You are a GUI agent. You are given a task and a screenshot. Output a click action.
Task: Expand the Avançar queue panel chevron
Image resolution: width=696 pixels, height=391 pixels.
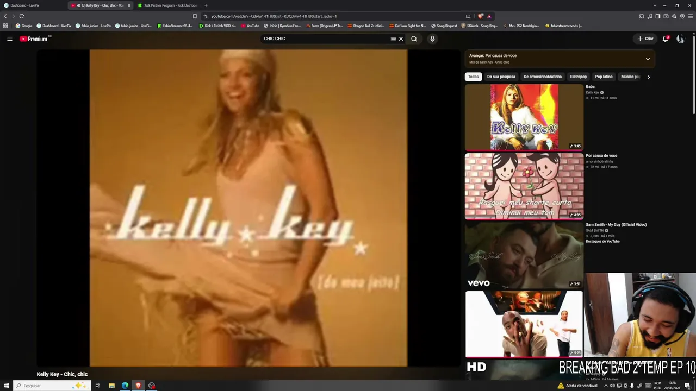[x=648, y=59]
